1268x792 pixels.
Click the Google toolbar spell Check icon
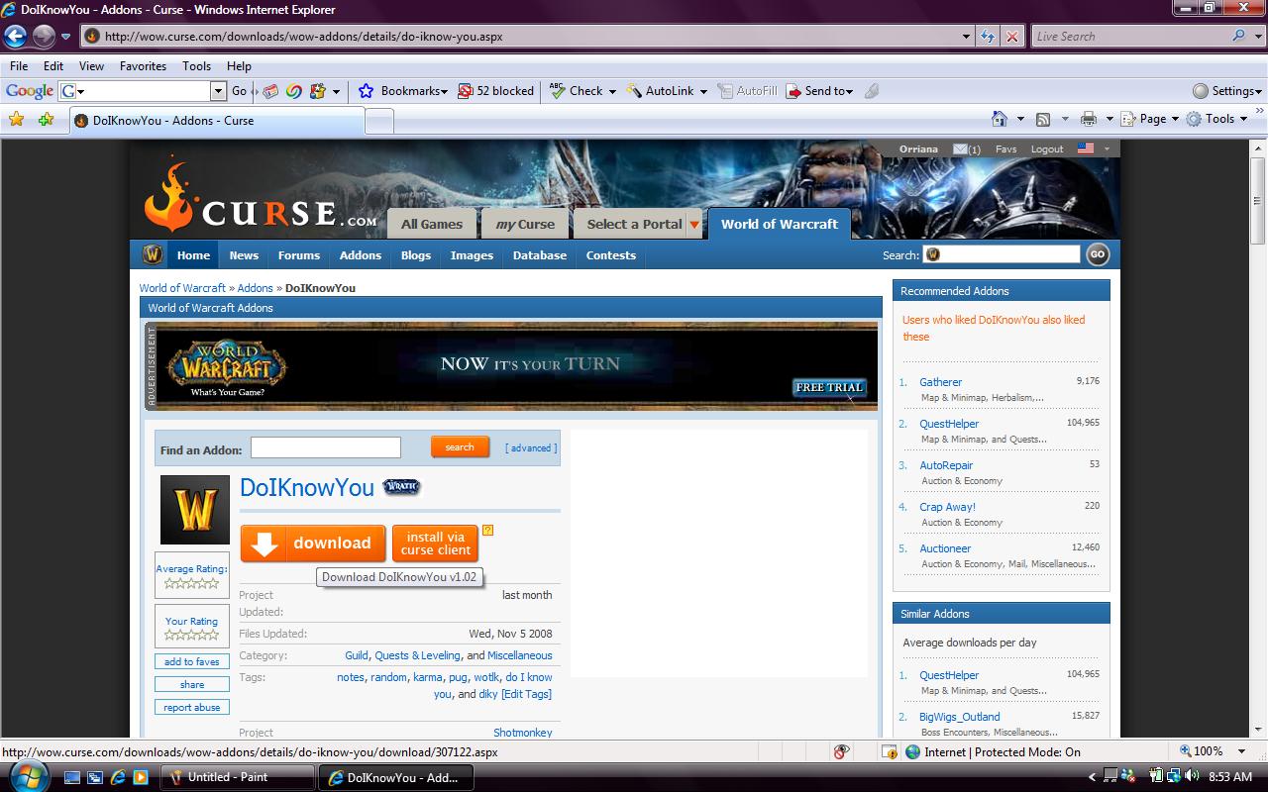557,90
